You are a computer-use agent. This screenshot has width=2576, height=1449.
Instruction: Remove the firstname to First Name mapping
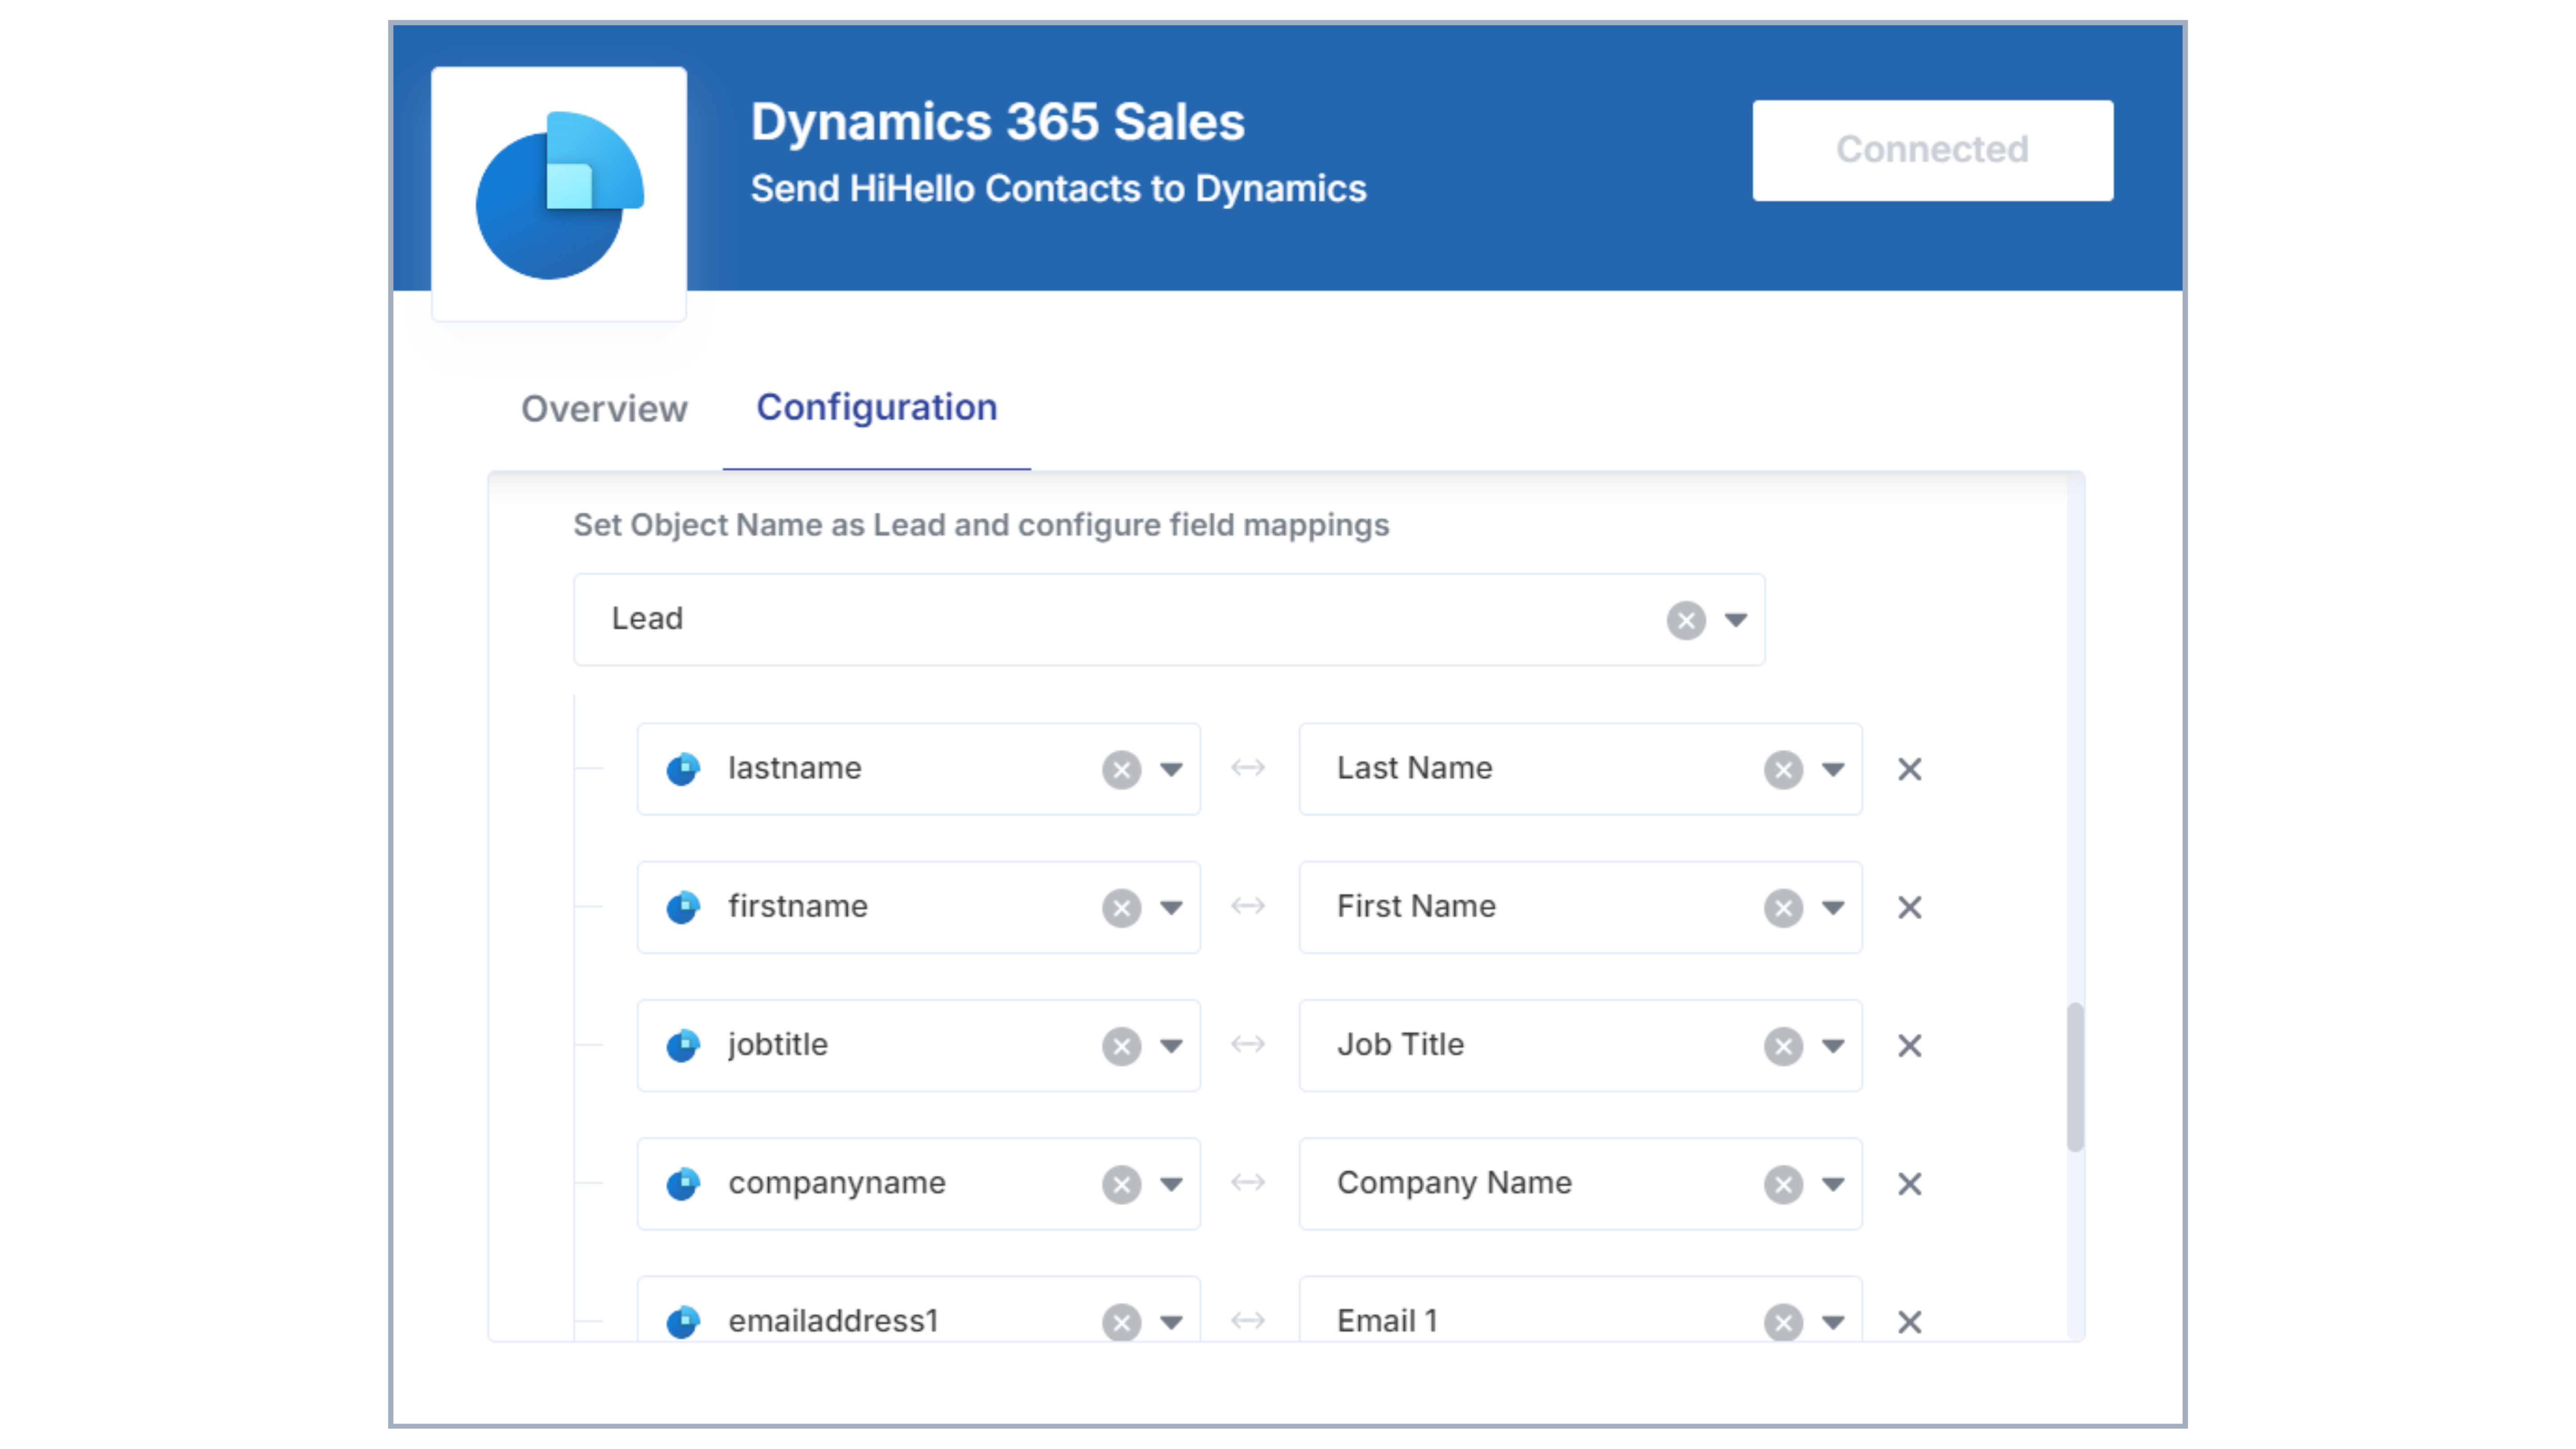tap(1909, 908)
